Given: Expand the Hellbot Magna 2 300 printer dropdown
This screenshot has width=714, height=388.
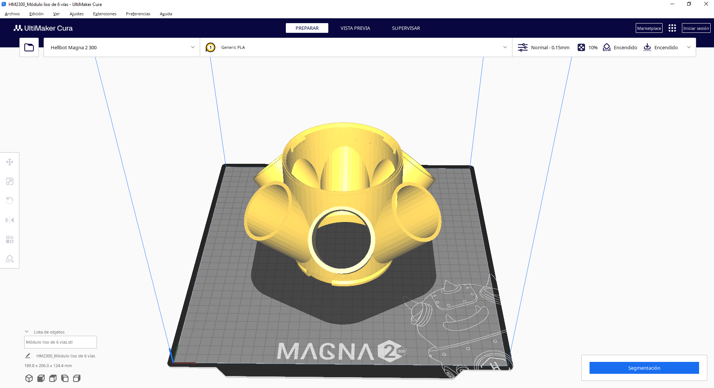Looking at the screenshot, I should (121, 47).
